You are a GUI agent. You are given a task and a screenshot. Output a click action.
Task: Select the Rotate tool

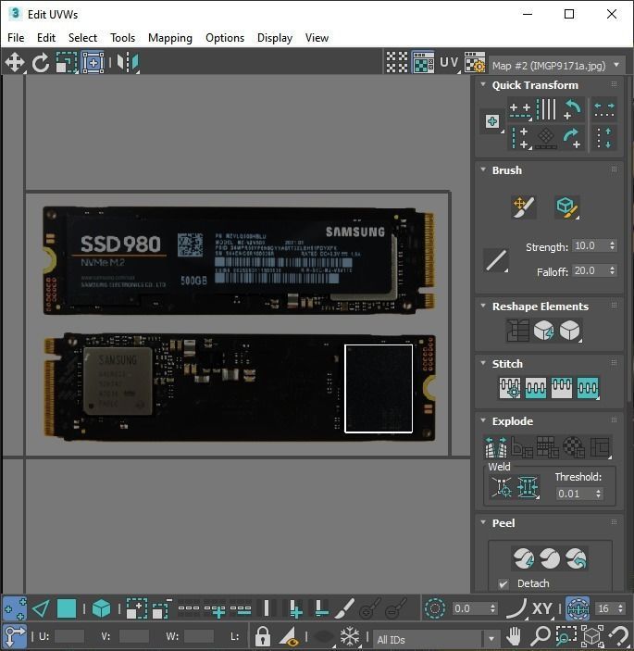pos(40,63)
